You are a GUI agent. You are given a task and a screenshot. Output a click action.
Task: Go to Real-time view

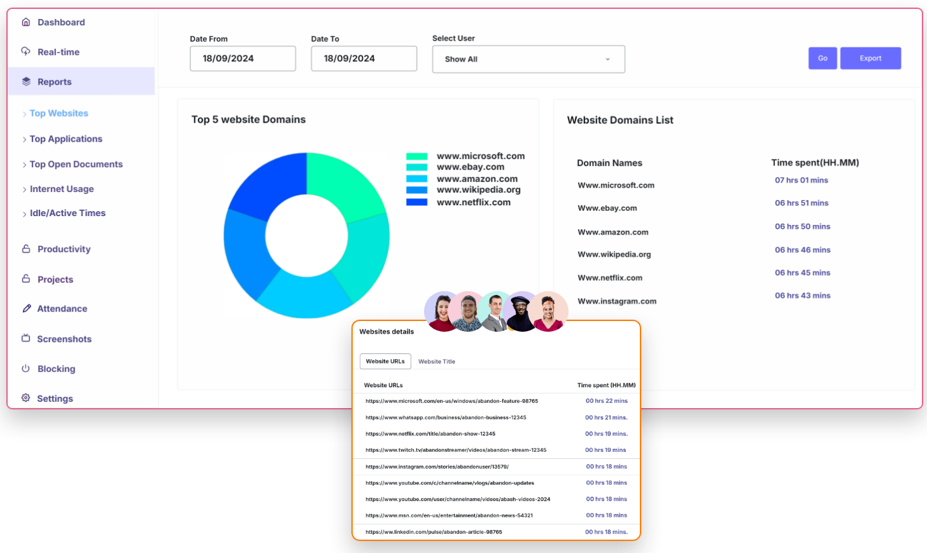coord(59,52)
